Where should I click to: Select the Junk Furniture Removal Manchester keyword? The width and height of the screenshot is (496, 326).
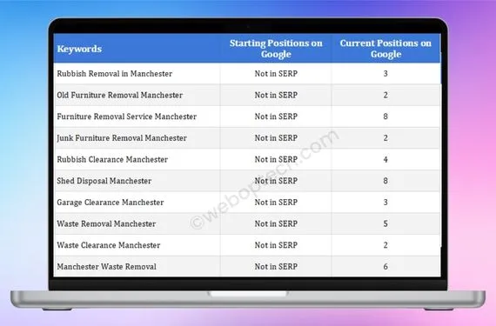122,138
